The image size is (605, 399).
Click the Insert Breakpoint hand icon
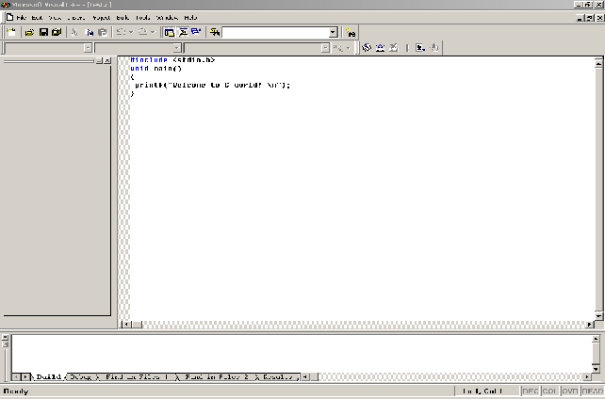click(x=434, y=47)
